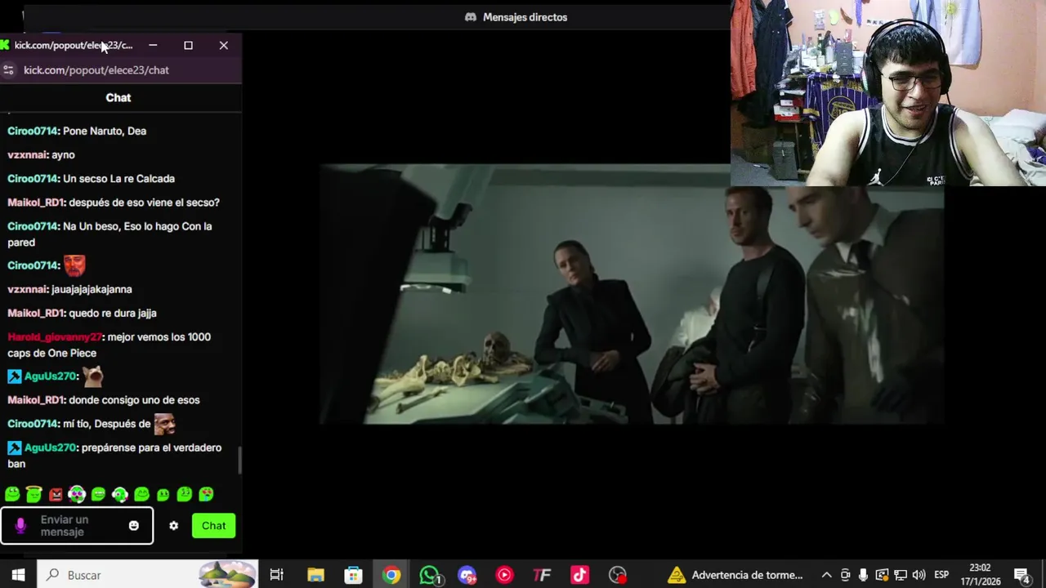Viewport: 1046px width, 588px height.
Task: Open site information icon beside kick.com URL
Action: [9, 70]
